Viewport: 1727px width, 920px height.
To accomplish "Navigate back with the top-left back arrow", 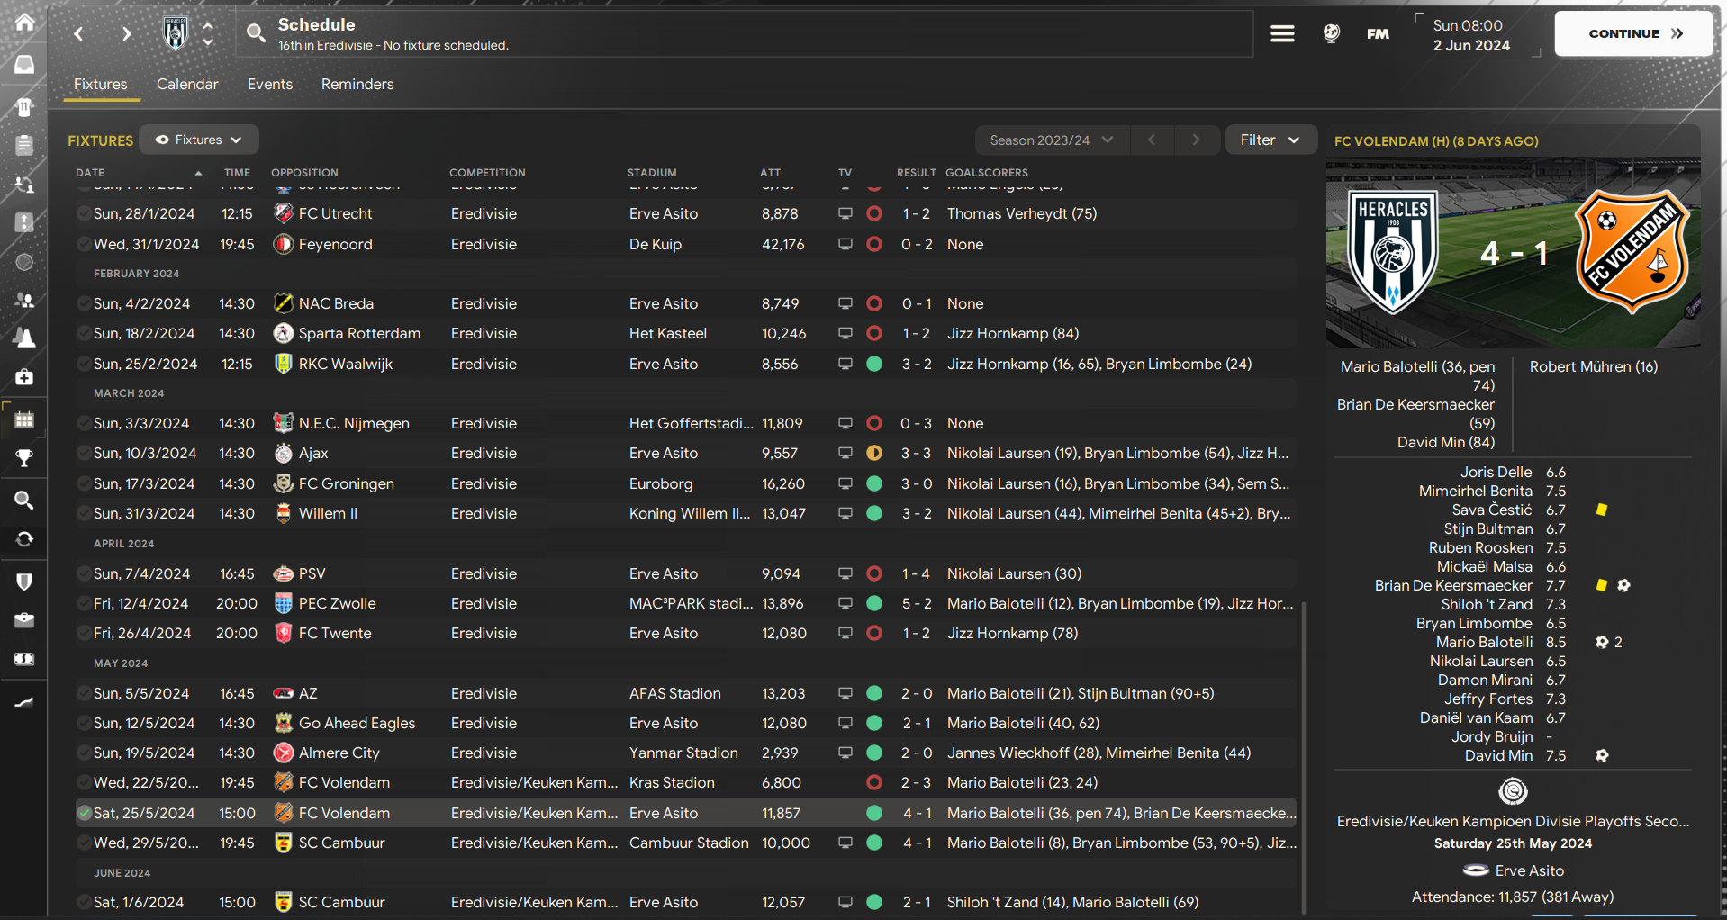I will (x=78, y=33).
